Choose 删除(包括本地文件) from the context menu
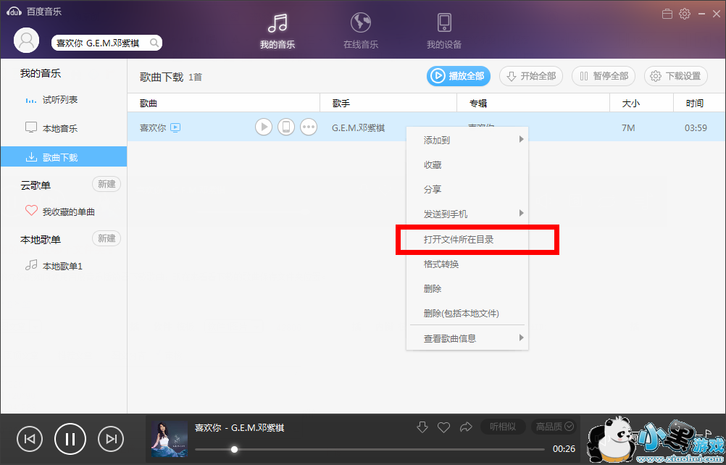The height and width of the screenshot is (465, 726). pos(467,313)
